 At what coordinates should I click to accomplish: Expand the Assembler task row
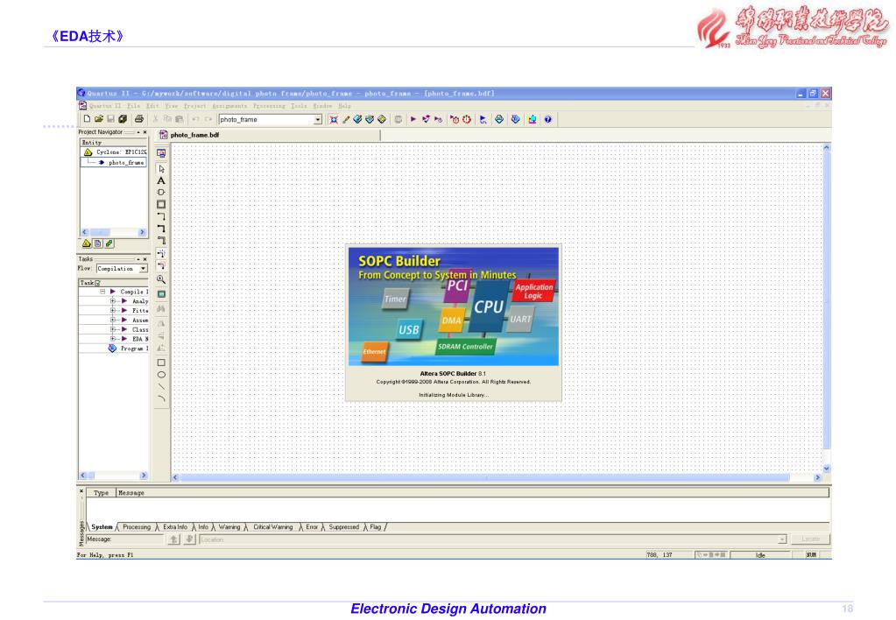pos(113,320)
